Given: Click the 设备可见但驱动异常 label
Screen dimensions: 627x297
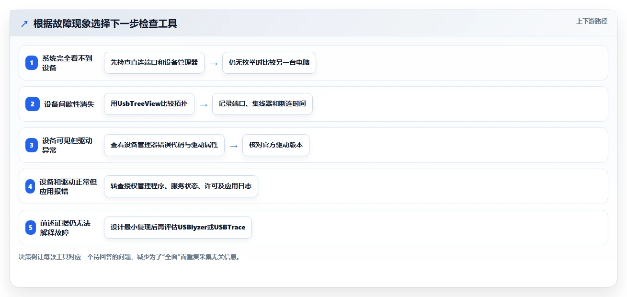Looking at the screenshot, I should [68, 145].
